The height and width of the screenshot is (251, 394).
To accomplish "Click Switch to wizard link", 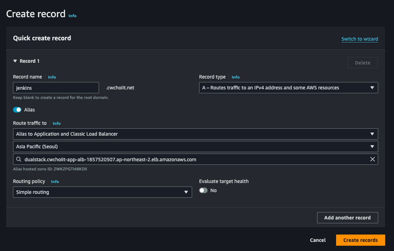I will (360, 39).
